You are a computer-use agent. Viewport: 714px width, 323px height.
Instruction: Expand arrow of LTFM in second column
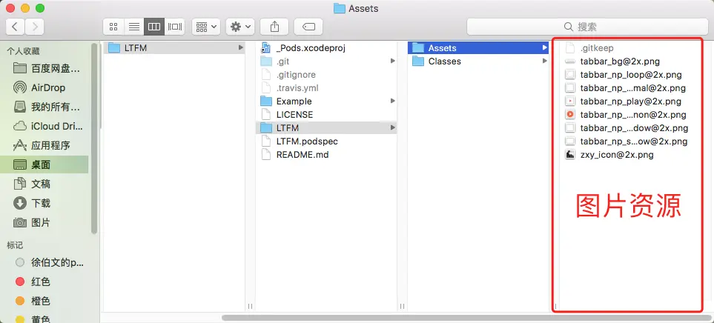pyautogui.click(x=392, y=128)
